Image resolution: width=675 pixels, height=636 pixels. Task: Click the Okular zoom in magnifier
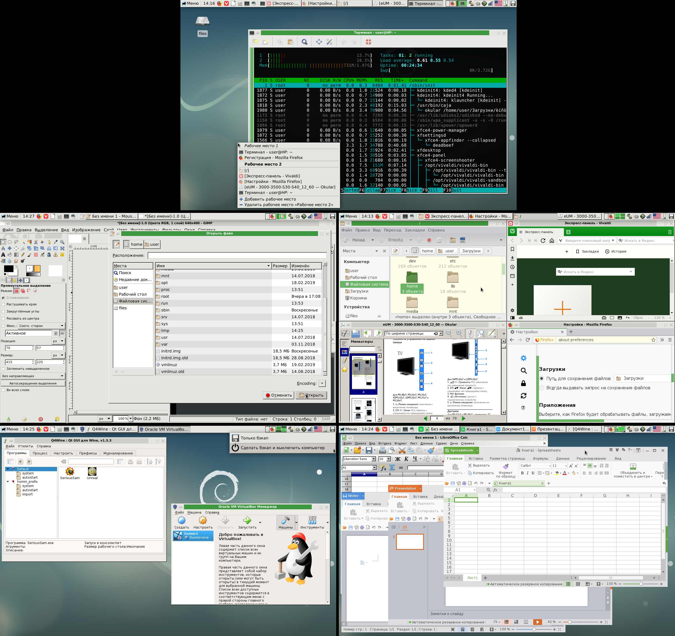(x=459, y=333)
